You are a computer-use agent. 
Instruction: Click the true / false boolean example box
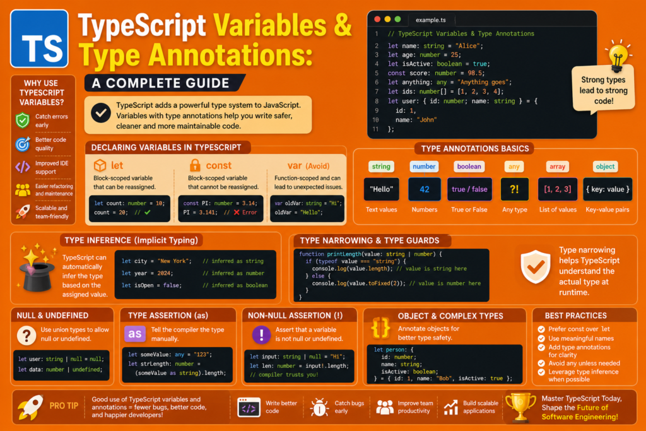[469, 189]
